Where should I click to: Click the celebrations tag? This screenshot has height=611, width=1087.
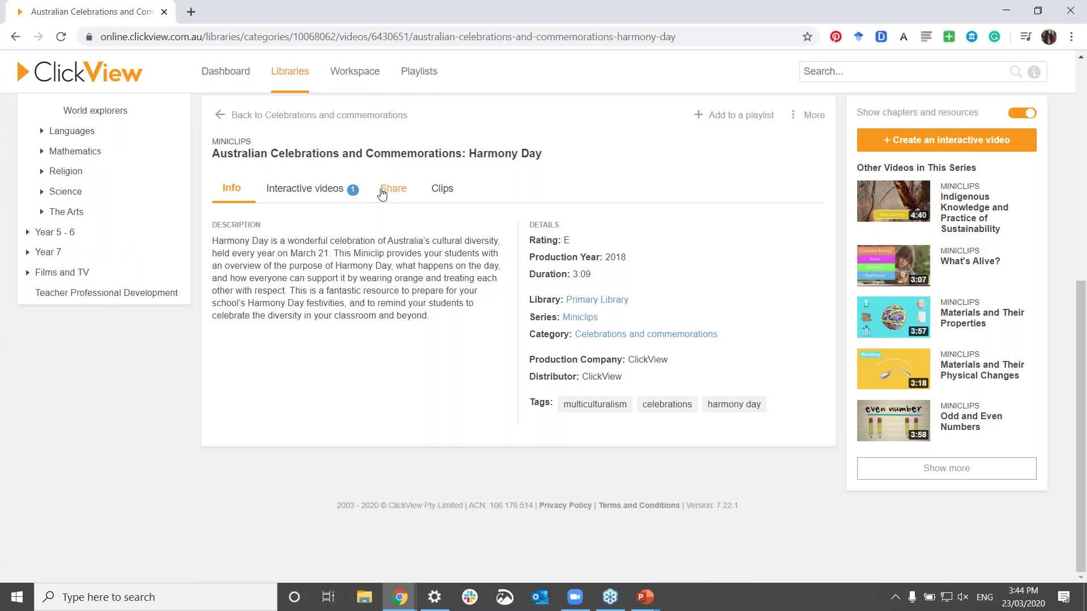tap(667, 405)
